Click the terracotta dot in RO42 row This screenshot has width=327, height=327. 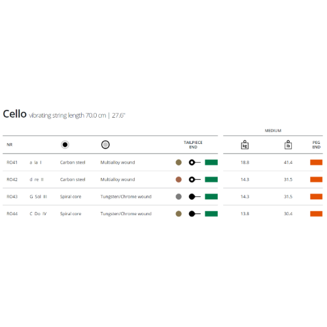pyautogui.click(x=179, y=179)
